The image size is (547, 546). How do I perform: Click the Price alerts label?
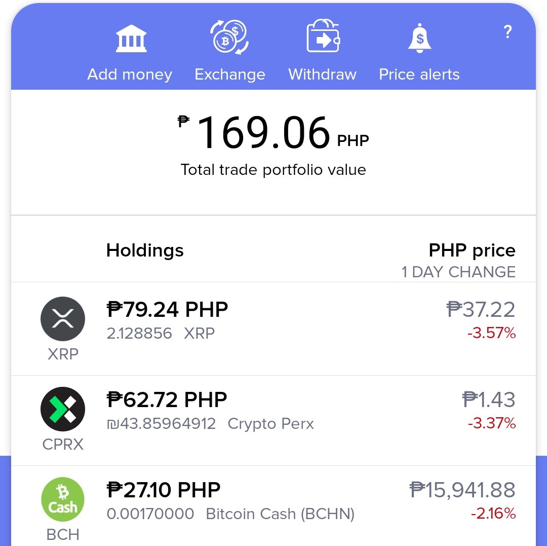(419, 75)
